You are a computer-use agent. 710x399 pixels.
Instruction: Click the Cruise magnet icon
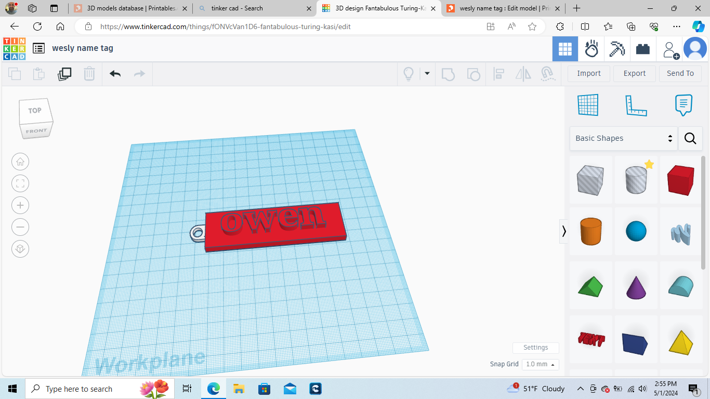548,74
